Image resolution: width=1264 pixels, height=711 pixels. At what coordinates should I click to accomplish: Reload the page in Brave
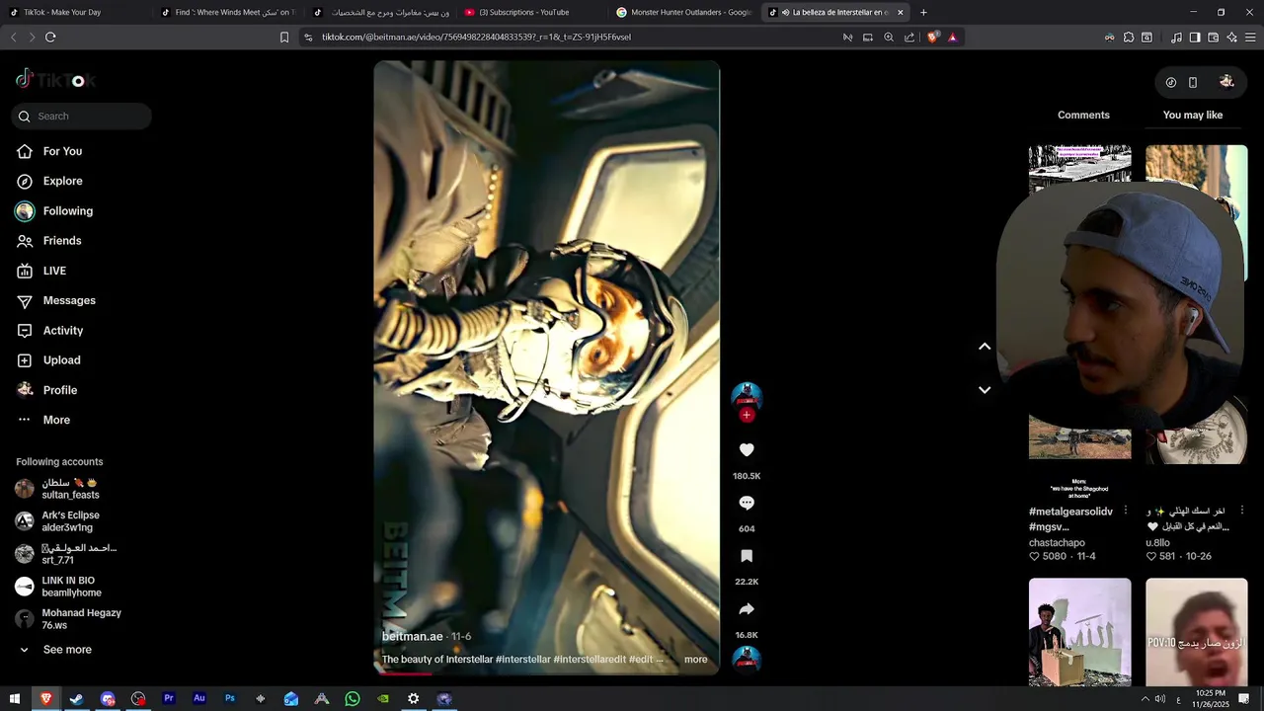tap(50, 38)
